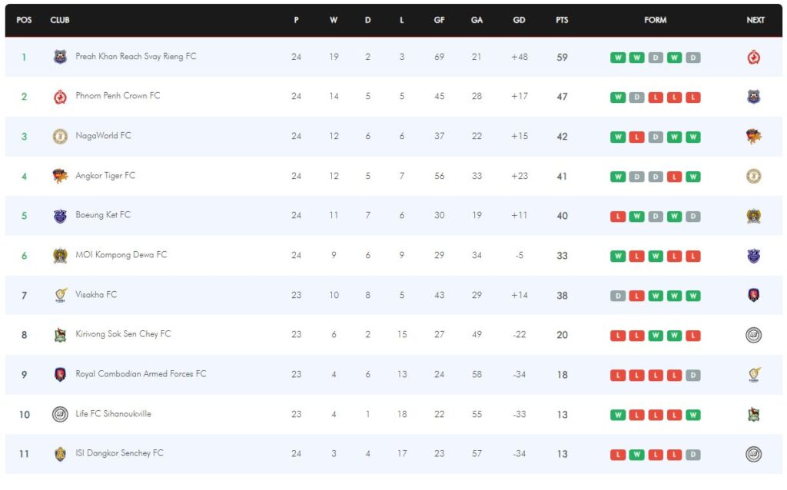Image resolution: width=787 pixels, height=490 pixels.
Task: Open Kirivong Sok Sen Chey FC link
Action: point(123,334)
